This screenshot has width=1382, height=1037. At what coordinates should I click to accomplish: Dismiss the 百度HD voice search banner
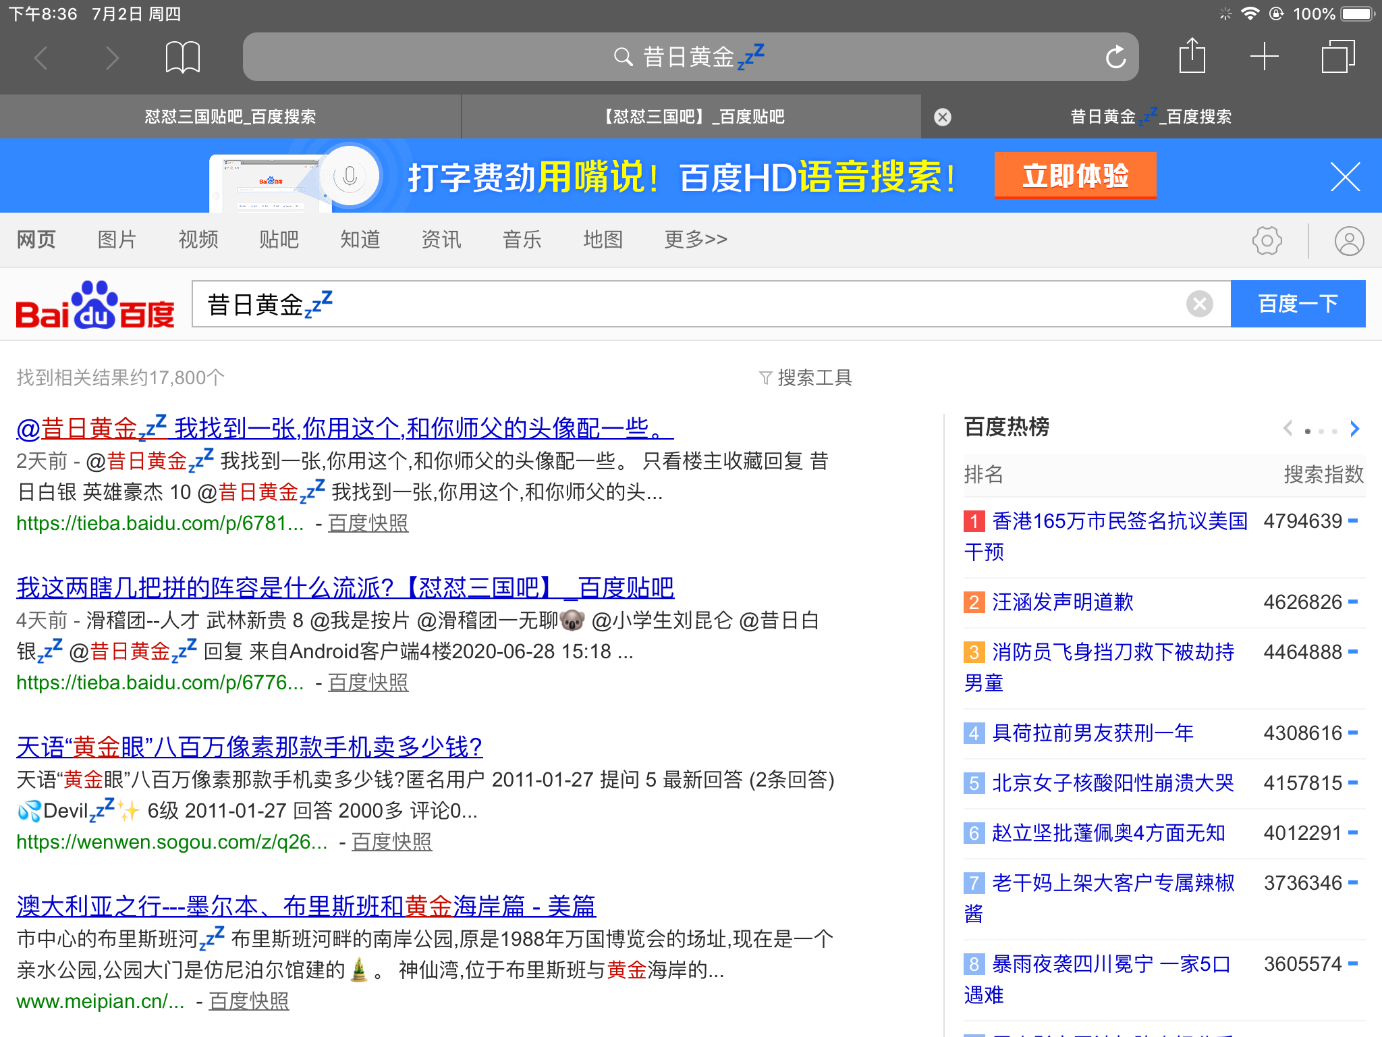point(1345,177)
